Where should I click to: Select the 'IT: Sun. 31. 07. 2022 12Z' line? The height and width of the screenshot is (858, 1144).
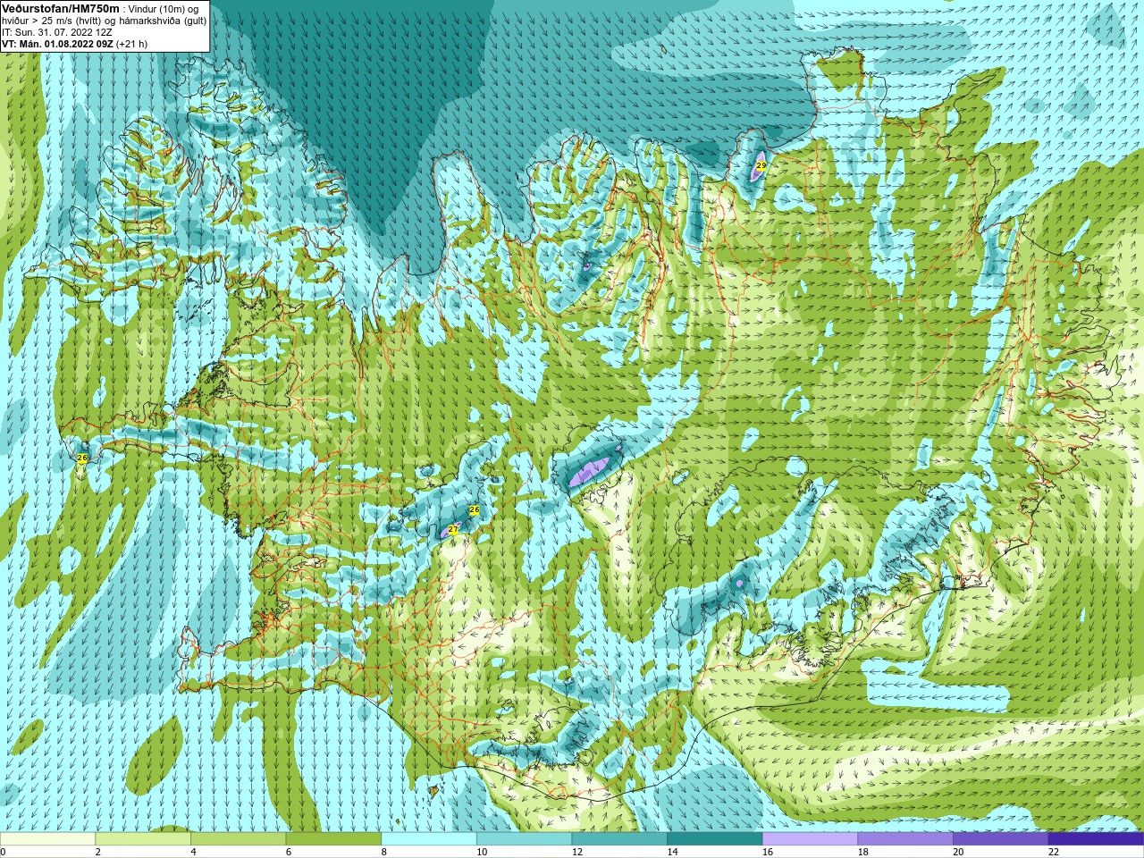(57, 32)
